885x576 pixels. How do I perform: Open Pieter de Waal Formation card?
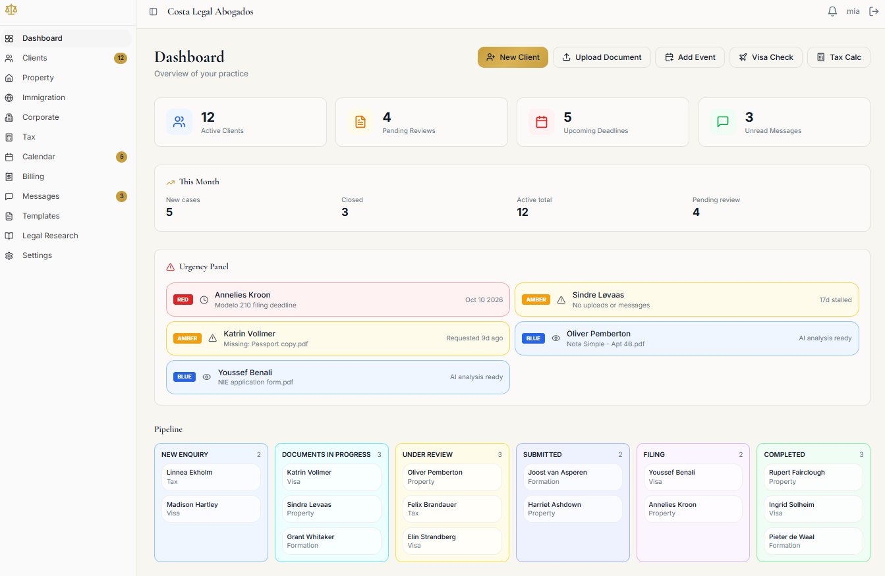813,541
